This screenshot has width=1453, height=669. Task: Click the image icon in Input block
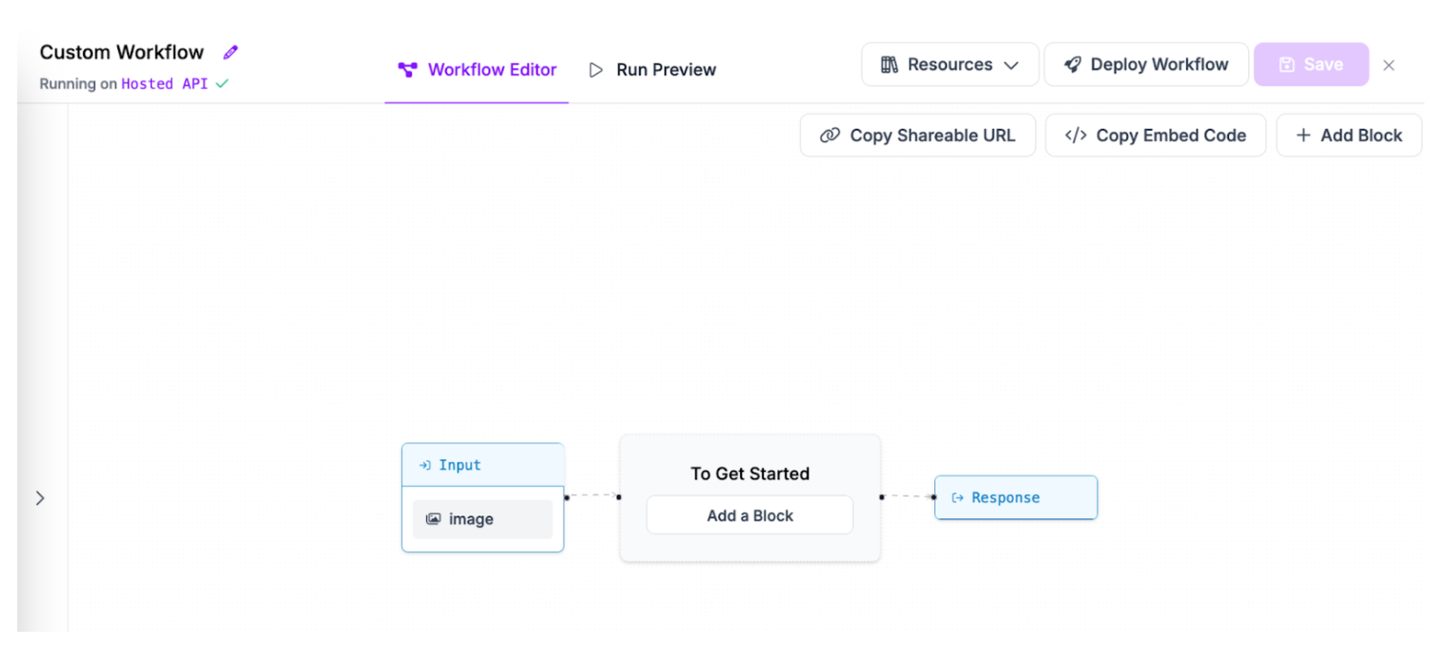[434, 519]
